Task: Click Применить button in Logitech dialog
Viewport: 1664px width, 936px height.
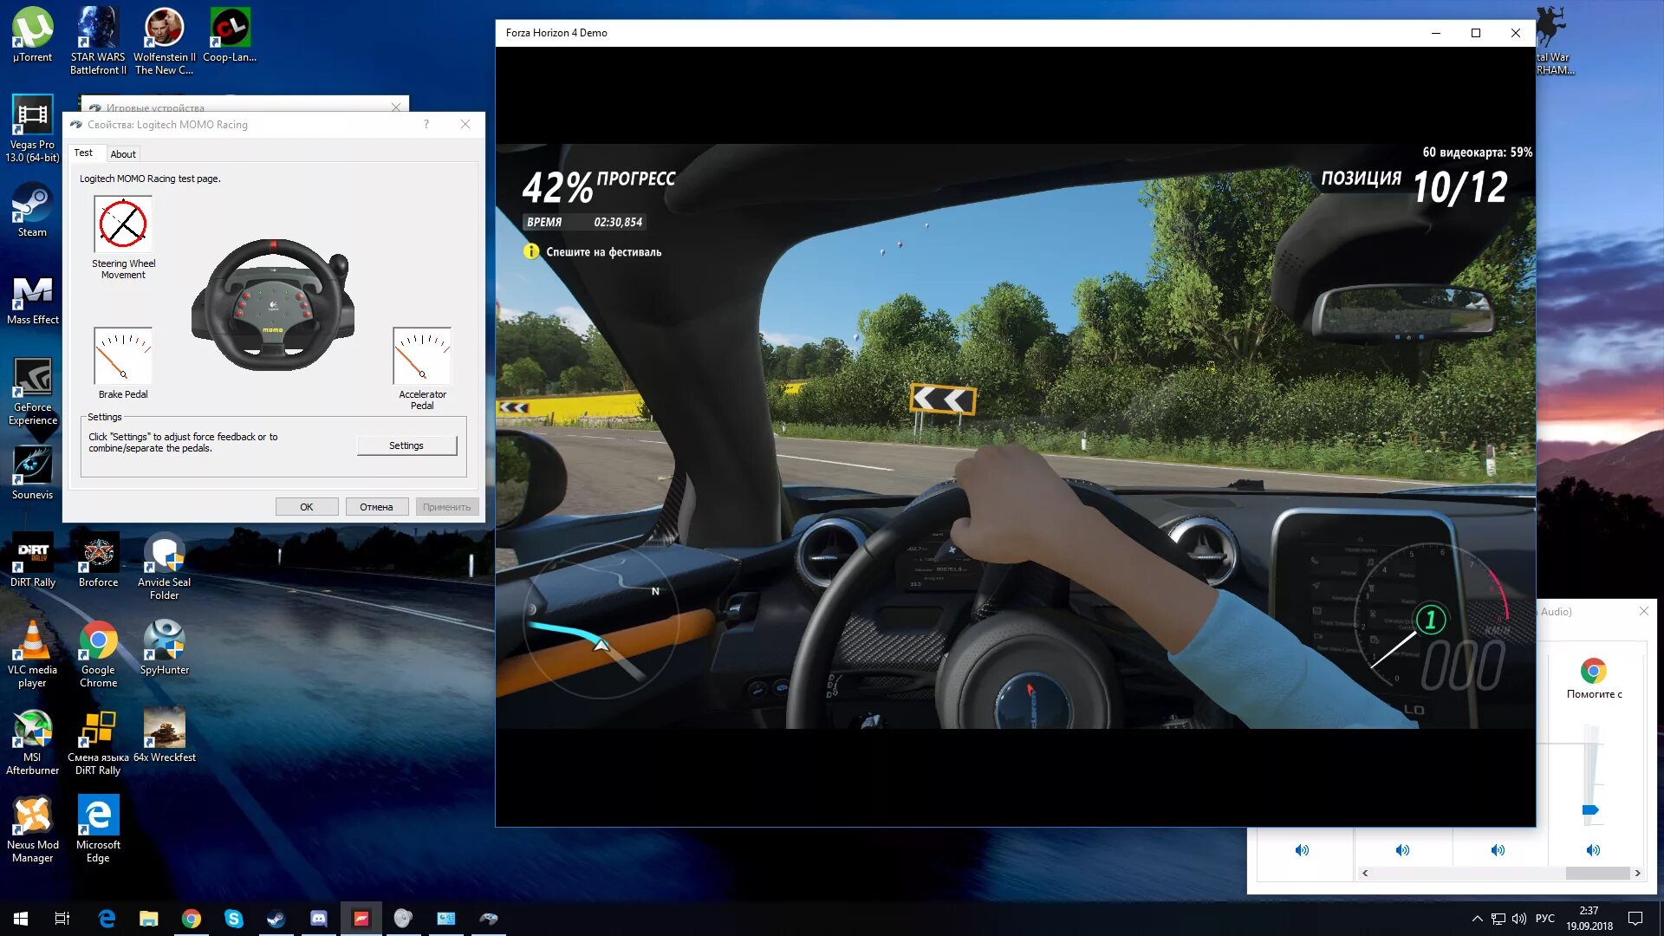Action: [x=445, y=506]
